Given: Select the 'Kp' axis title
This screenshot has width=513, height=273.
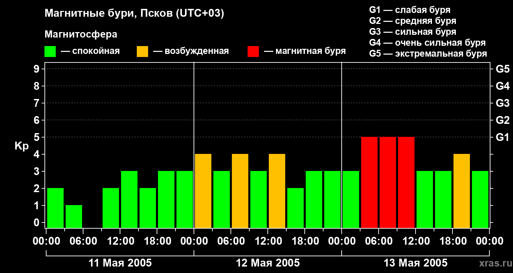Looking at the screenshot, I should pos(22,146).
